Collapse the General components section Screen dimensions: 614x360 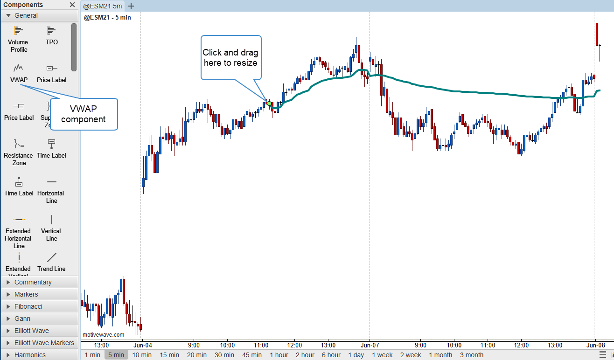[x=8, y=15]
